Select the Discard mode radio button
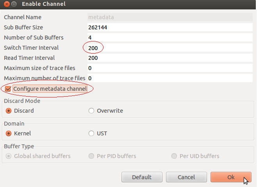The width and height of the screenshot is (257, 187). click(x=9, y=111)
